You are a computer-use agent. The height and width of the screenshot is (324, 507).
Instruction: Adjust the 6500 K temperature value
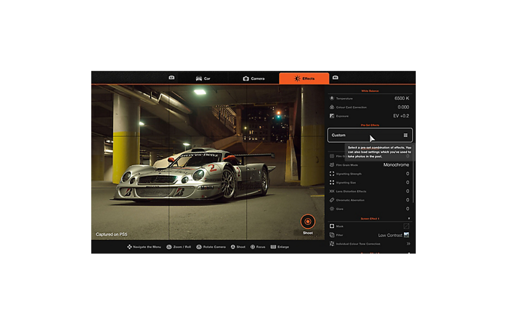(x=402, y=98)
